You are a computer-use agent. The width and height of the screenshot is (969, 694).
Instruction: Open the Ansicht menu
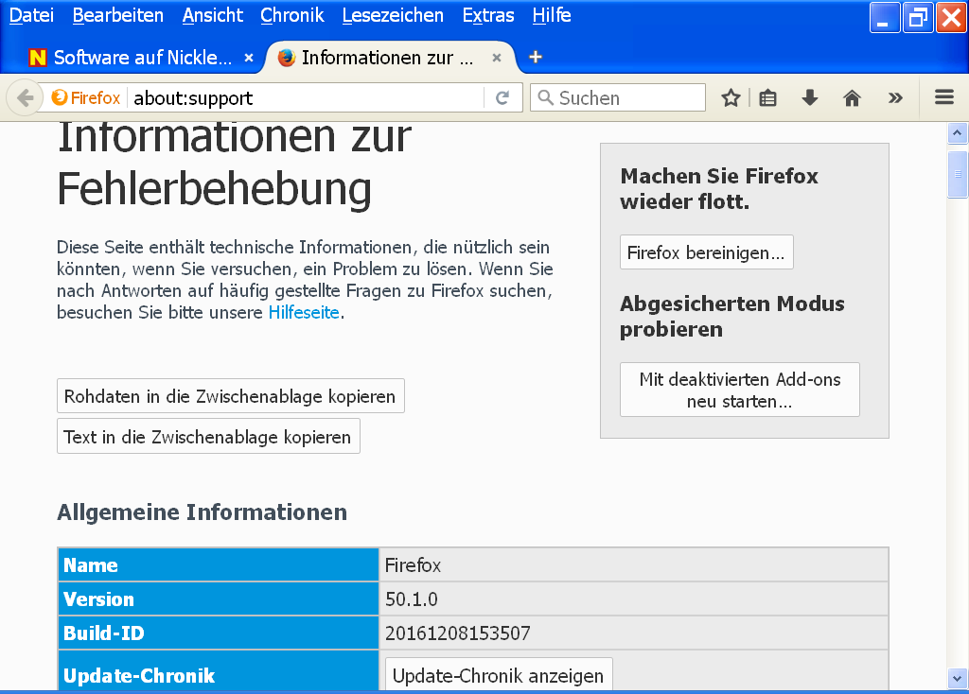pos(213,15)
